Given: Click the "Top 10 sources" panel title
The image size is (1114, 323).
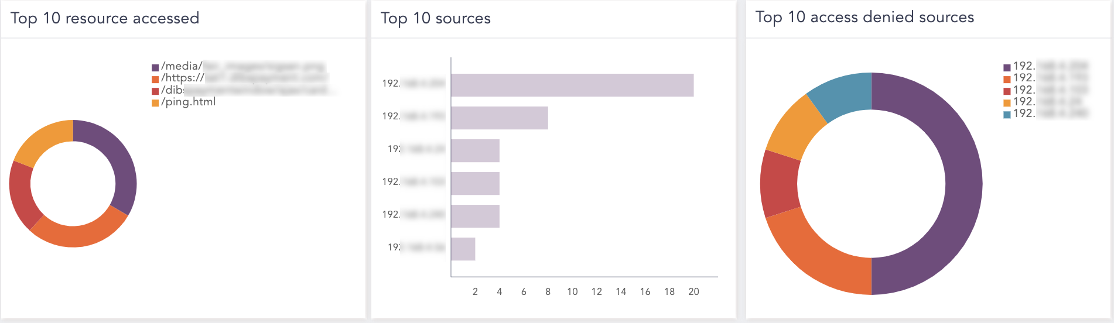Looking at the screenshot, I should (x=435, y=19).
